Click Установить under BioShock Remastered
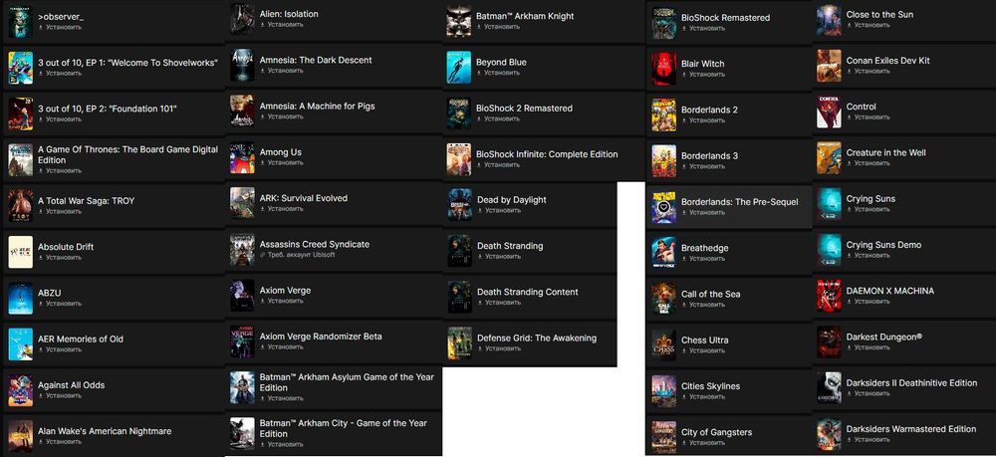The height and width of the screenshot is (457, 996). [703, 29]
